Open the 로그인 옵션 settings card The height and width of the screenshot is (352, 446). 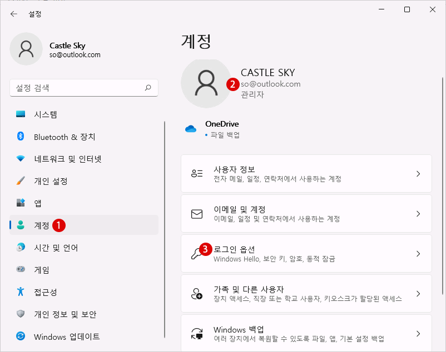(306, 254)
